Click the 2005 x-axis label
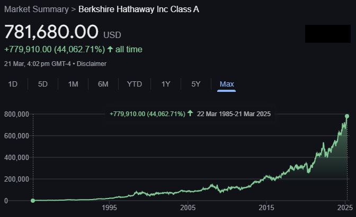The image size is (356, 217). click(x=188, y=207)
